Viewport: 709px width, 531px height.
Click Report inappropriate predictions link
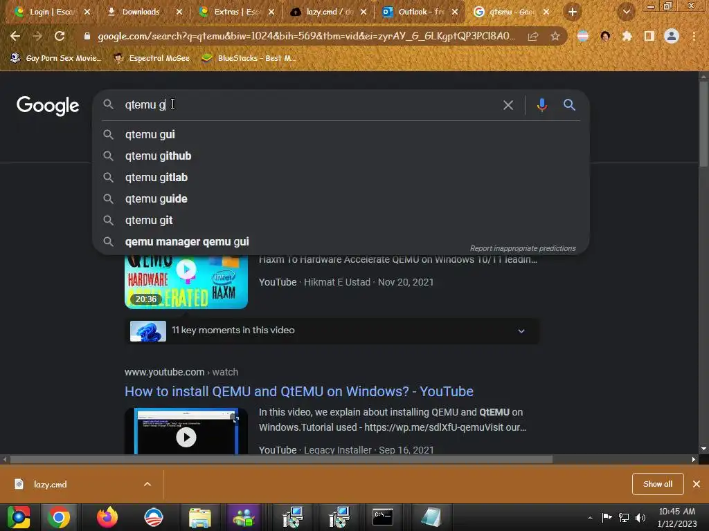point(523,248)
